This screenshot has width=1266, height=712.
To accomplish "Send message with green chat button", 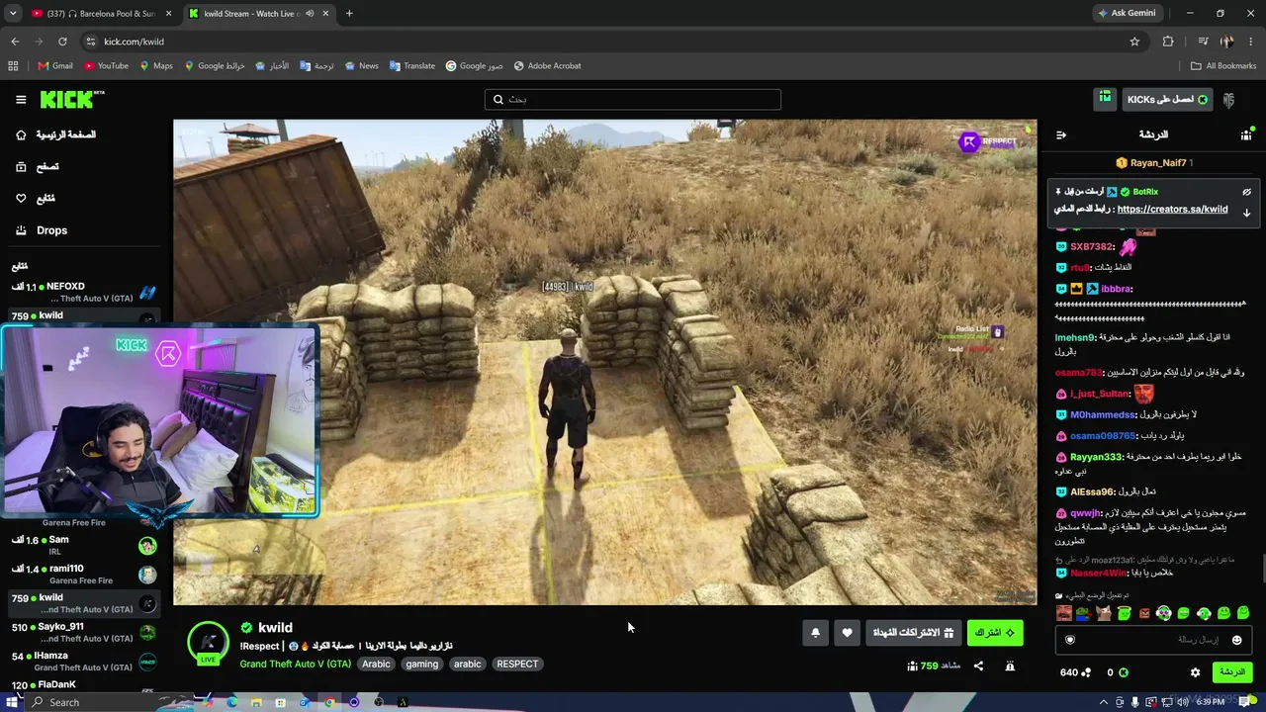I will tap(1231, 672).
